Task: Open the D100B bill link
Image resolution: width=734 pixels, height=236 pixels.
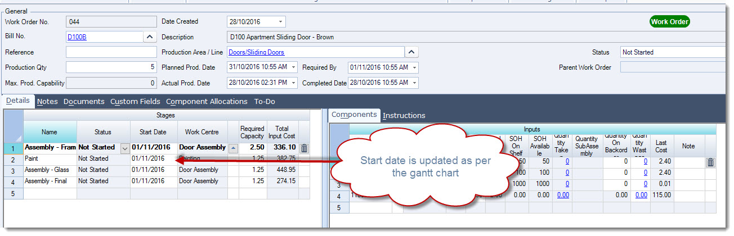Action: pos(77,37)
